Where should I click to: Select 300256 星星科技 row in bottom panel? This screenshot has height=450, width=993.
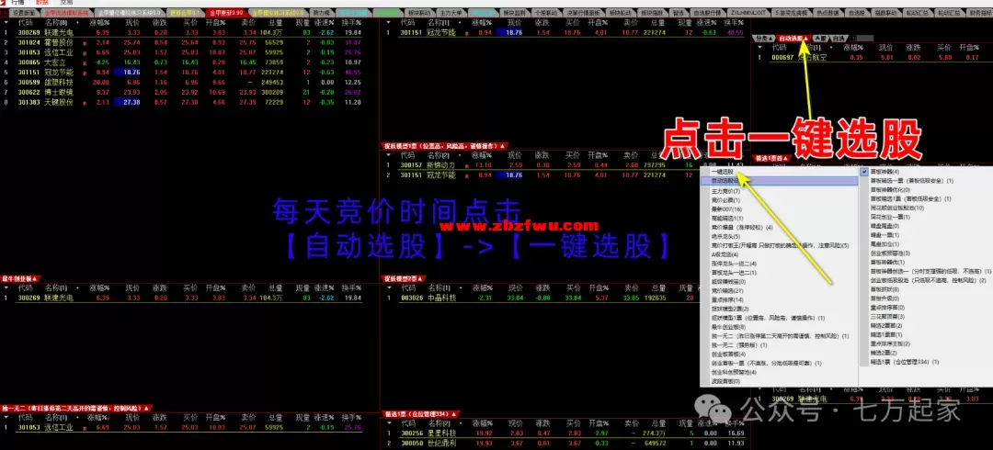(565, 433)
